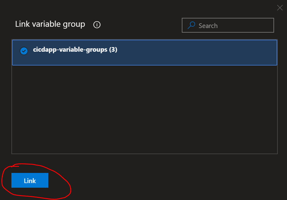Click the 'Search' placeholder text

(208, 26)
